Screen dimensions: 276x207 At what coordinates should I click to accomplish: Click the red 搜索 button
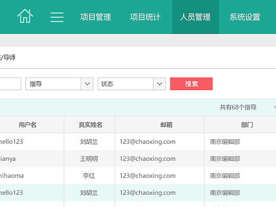[191, 84]
